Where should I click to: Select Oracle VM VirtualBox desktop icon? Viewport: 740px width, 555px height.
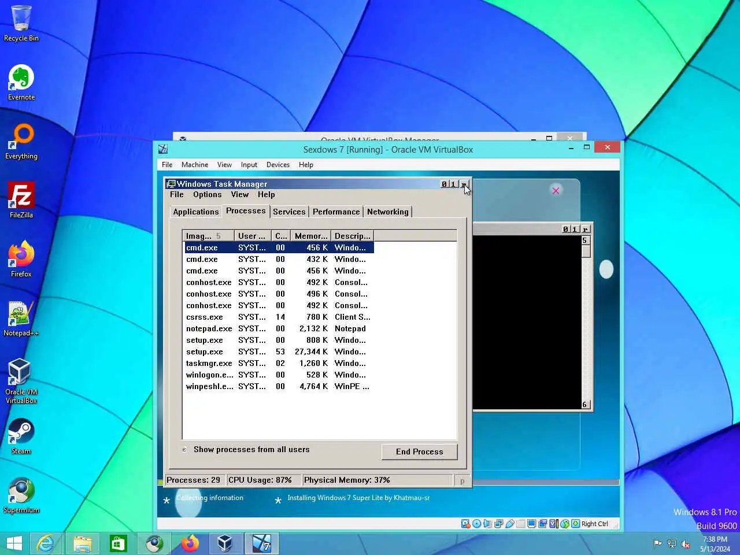[21, 380]
